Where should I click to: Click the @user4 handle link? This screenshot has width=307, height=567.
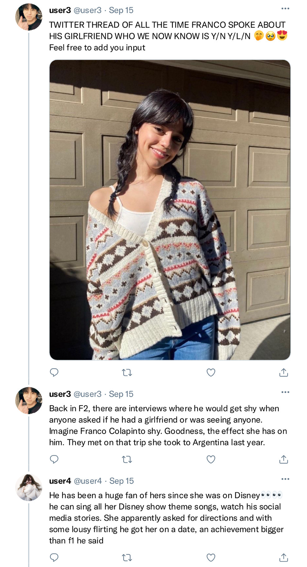(88, 481)
